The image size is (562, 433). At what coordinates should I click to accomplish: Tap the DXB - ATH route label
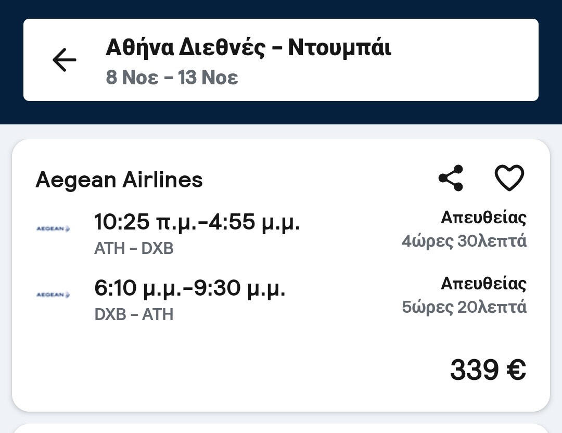(x=134, y=314)
